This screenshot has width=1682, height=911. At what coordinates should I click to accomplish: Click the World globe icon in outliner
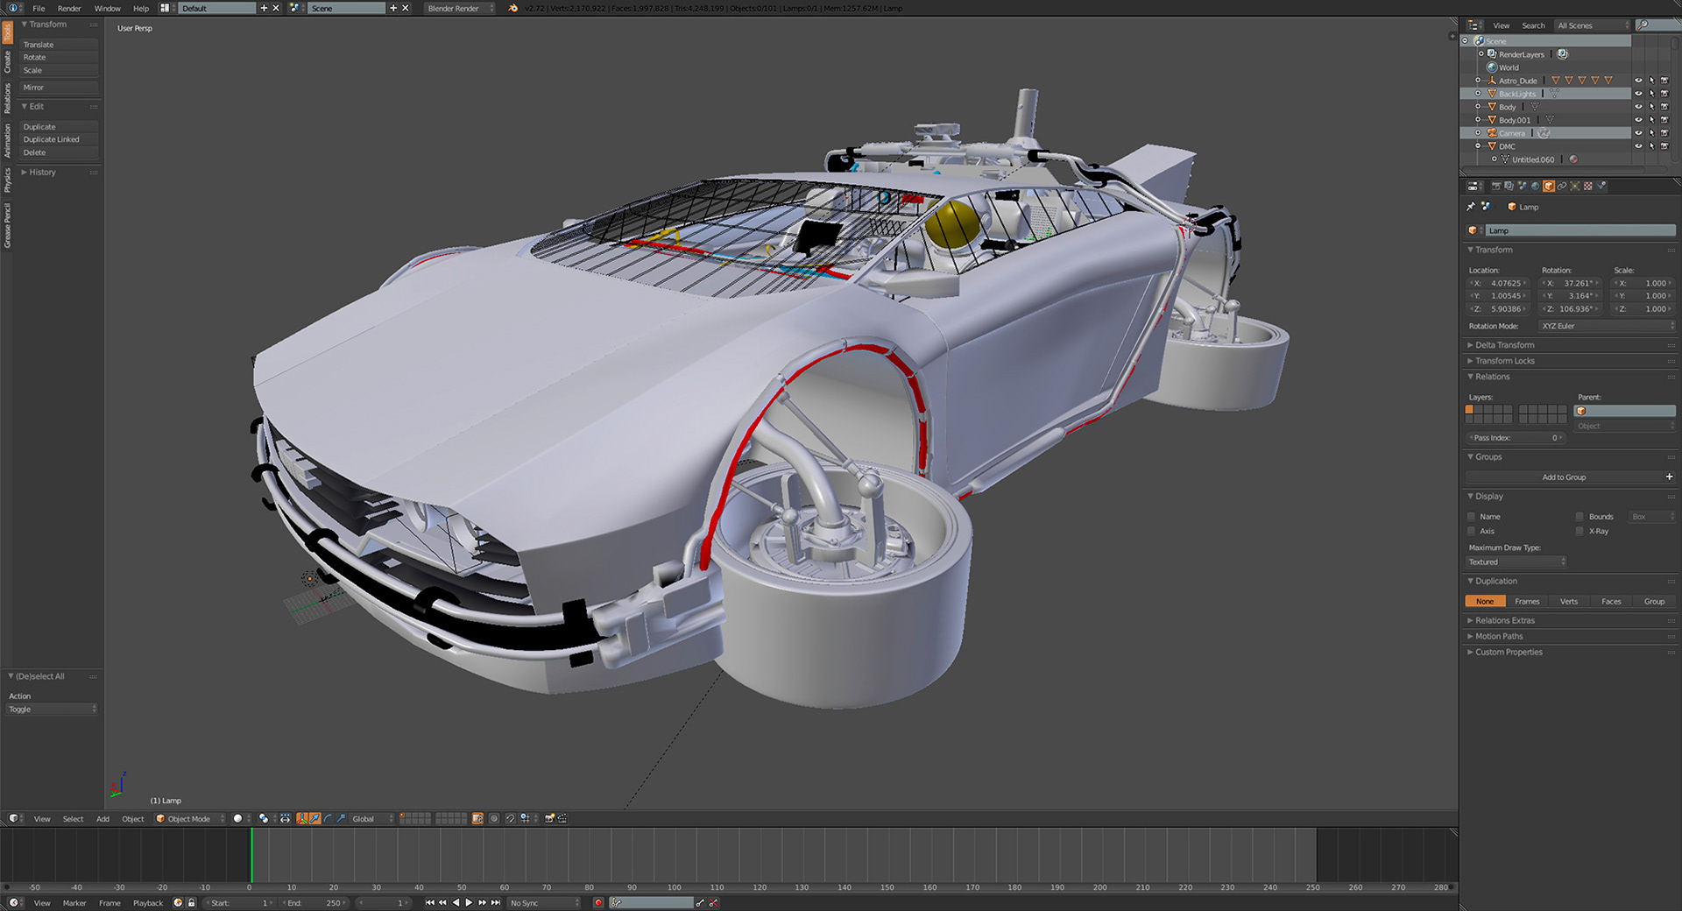pos(1492,67)
